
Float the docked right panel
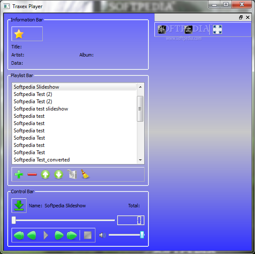coord(241,17)
